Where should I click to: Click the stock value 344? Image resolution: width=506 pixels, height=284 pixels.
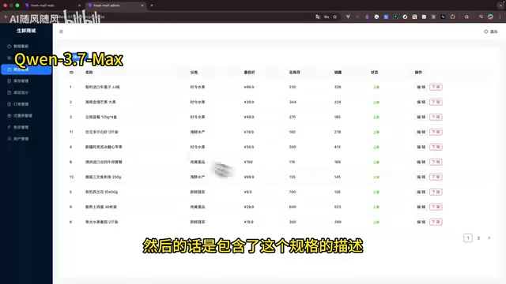pos(293,102)
